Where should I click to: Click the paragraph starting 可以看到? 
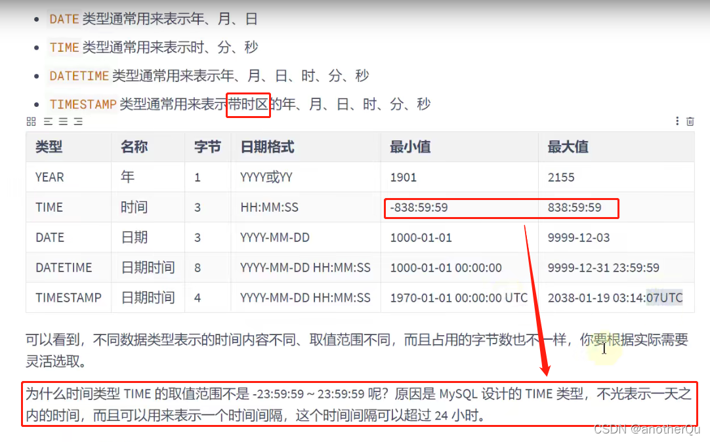click(x=357, y=350)
